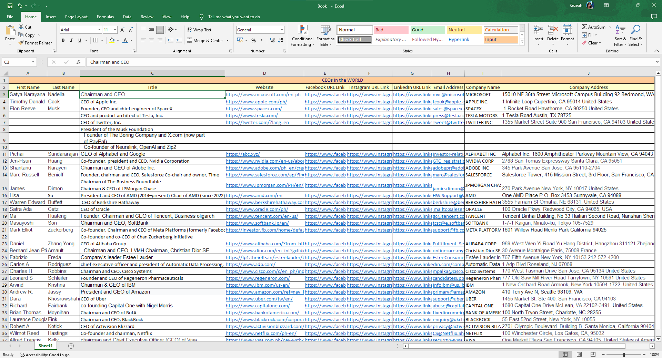Click the Select All corner triangle
The width and height of the screenshot is (662, 358).
[x=5, y=73]
